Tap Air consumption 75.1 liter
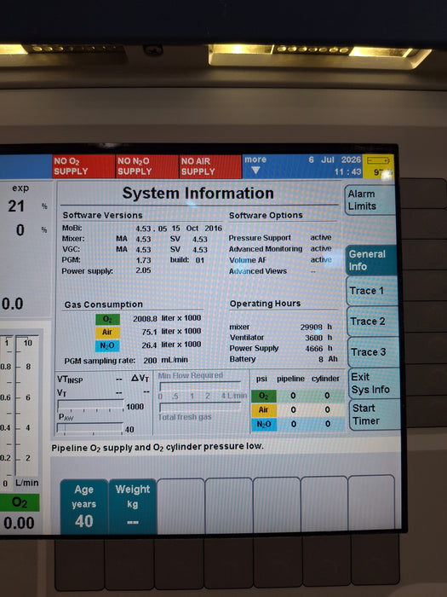Image resolution: width=447 pixels, height=597 pixels. pos(171,332)
